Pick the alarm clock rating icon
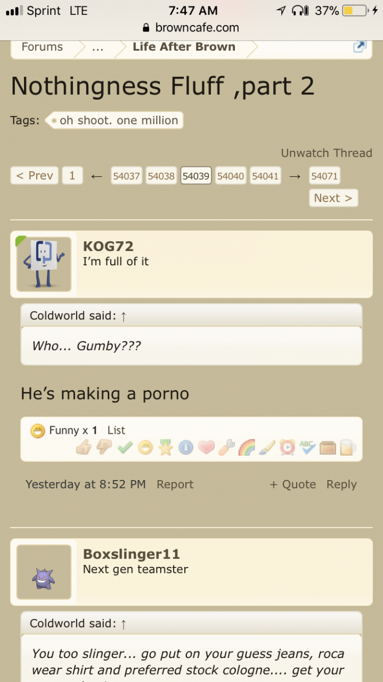The image size is (383, 682). click(287, 448)
